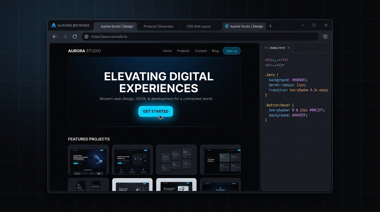Screen dimensions: 380x212
Task: Maximize the Aurora Browser window
Action: (x=314, y=25)
